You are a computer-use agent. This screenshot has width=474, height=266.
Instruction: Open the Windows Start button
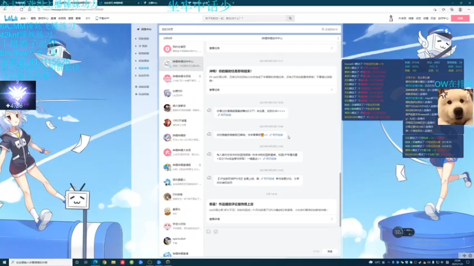coord(4,262)
